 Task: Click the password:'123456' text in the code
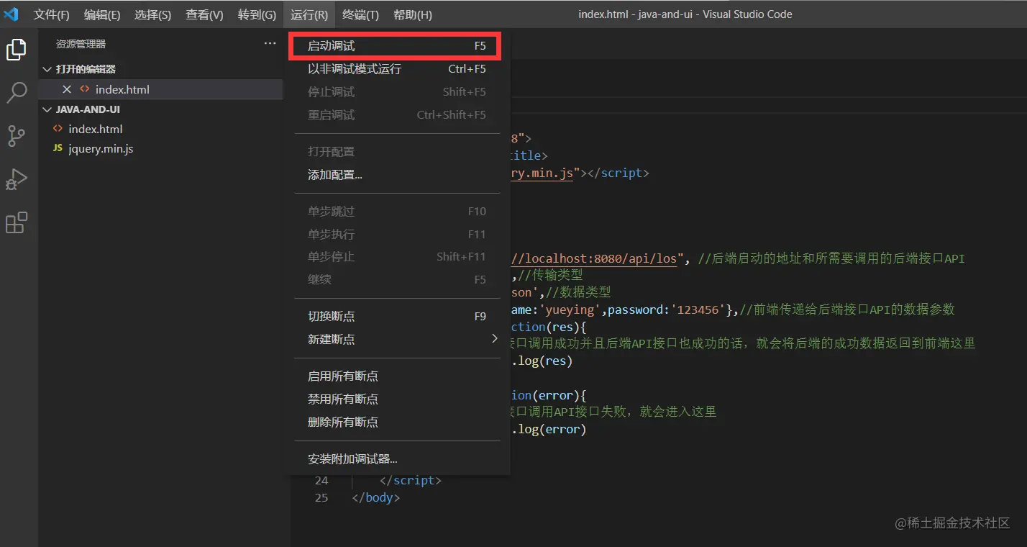tap(666, 310)
